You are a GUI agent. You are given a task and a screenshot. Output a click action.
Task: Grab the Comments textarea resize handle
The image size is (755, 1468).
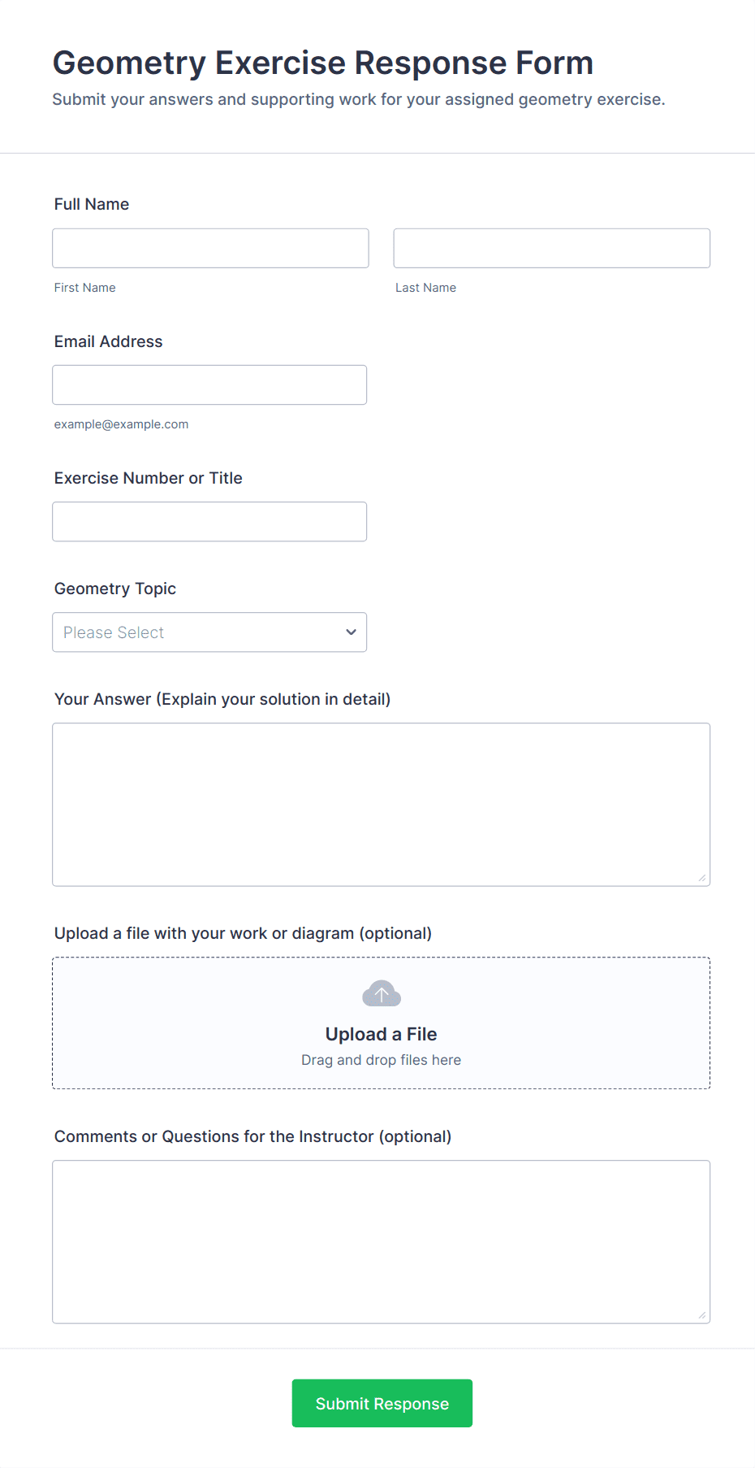[702, 1315]
